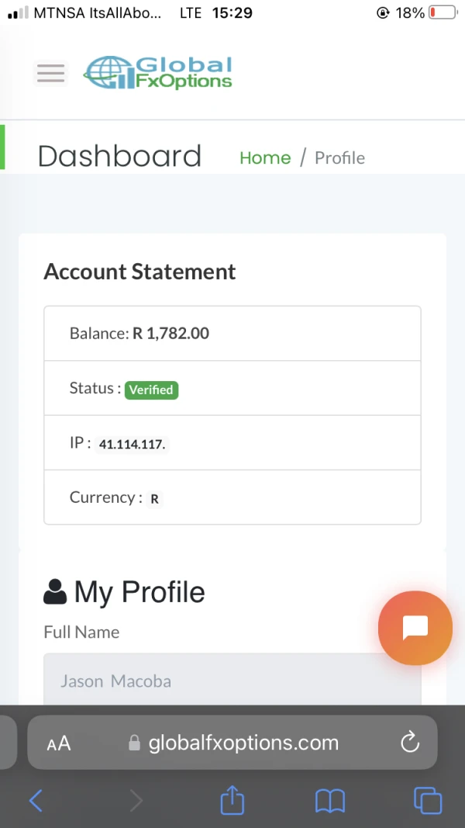Viewport: 465px width, 828px height.
Task: Click the green Verified status badge
Action: coord(152,390)
